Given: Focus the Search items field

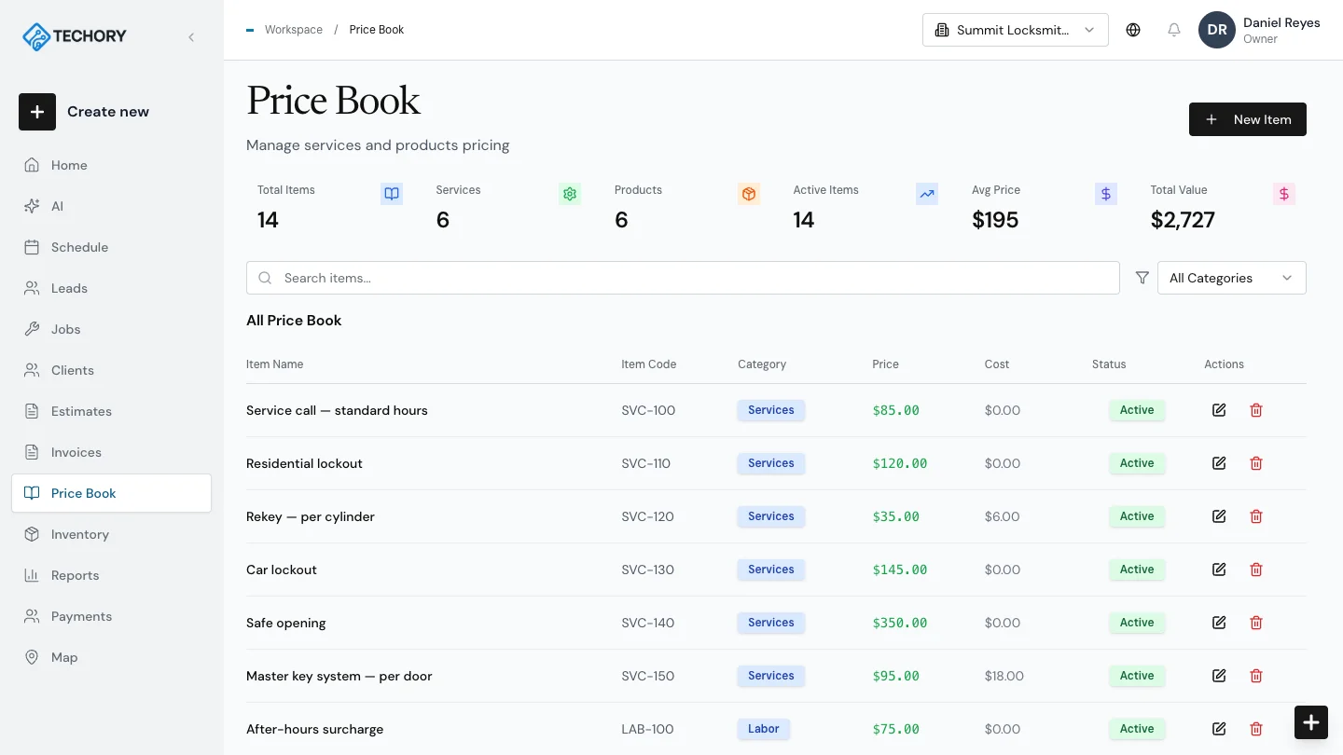Looking at the screenshot, I should [683, 278].
